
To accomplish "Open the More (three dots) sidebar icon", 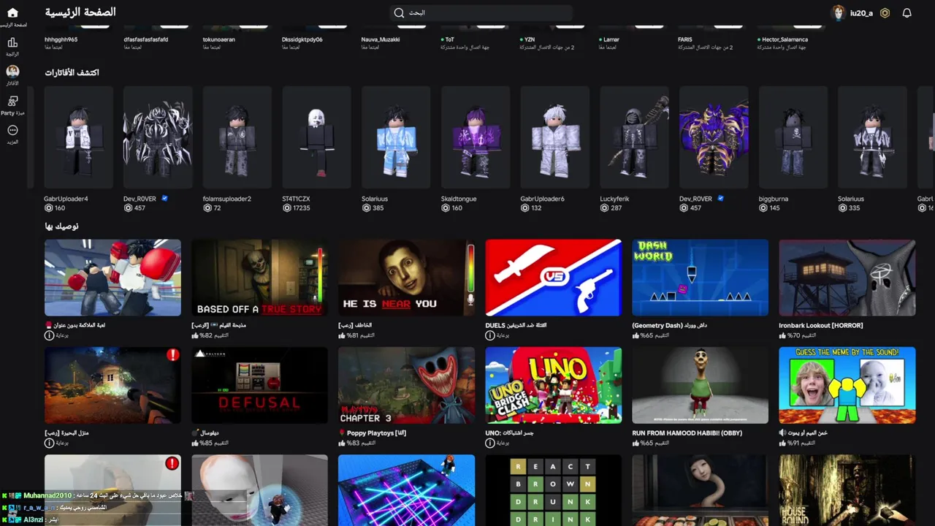I will pos(12,130).
